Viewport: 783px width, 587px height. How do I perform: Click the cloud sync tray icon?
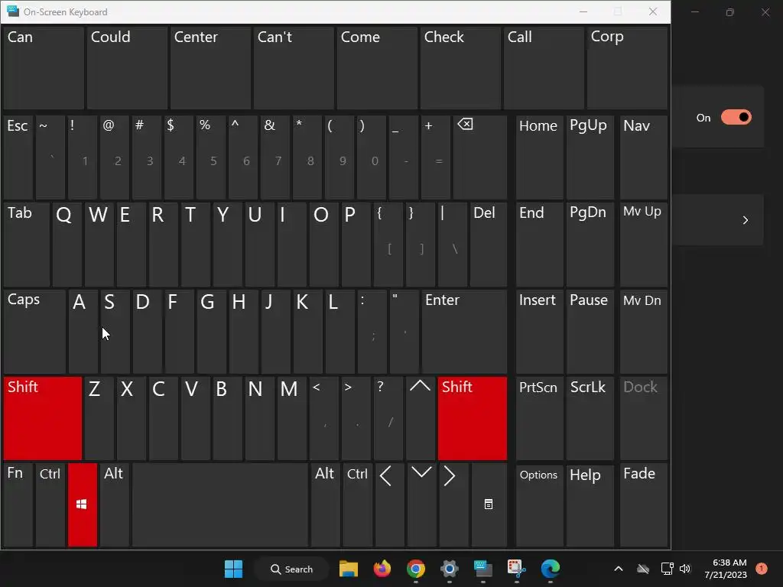(x=643, y=569)
